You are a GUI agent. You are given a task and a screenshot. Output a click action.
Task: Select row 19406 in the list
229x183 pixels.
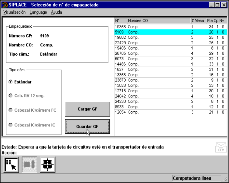click(171, 48)
